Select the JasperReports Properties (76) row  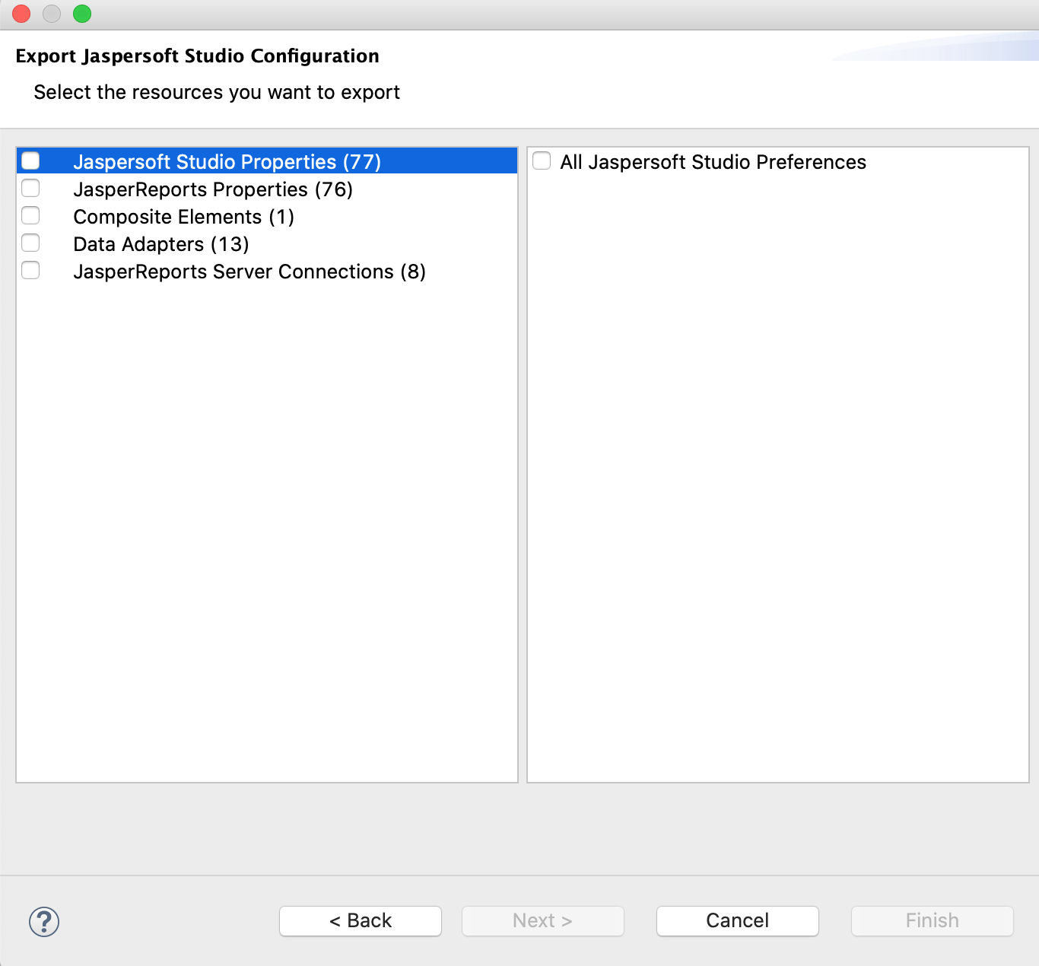(267, 189)
